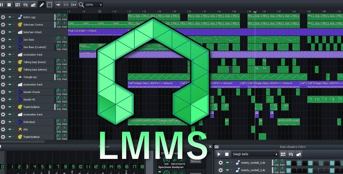Add beat/bassline in Beat+Bassline Editor toolbar
Image resolution: width=343 pixels, height=174 pixels.
(283, 154)
